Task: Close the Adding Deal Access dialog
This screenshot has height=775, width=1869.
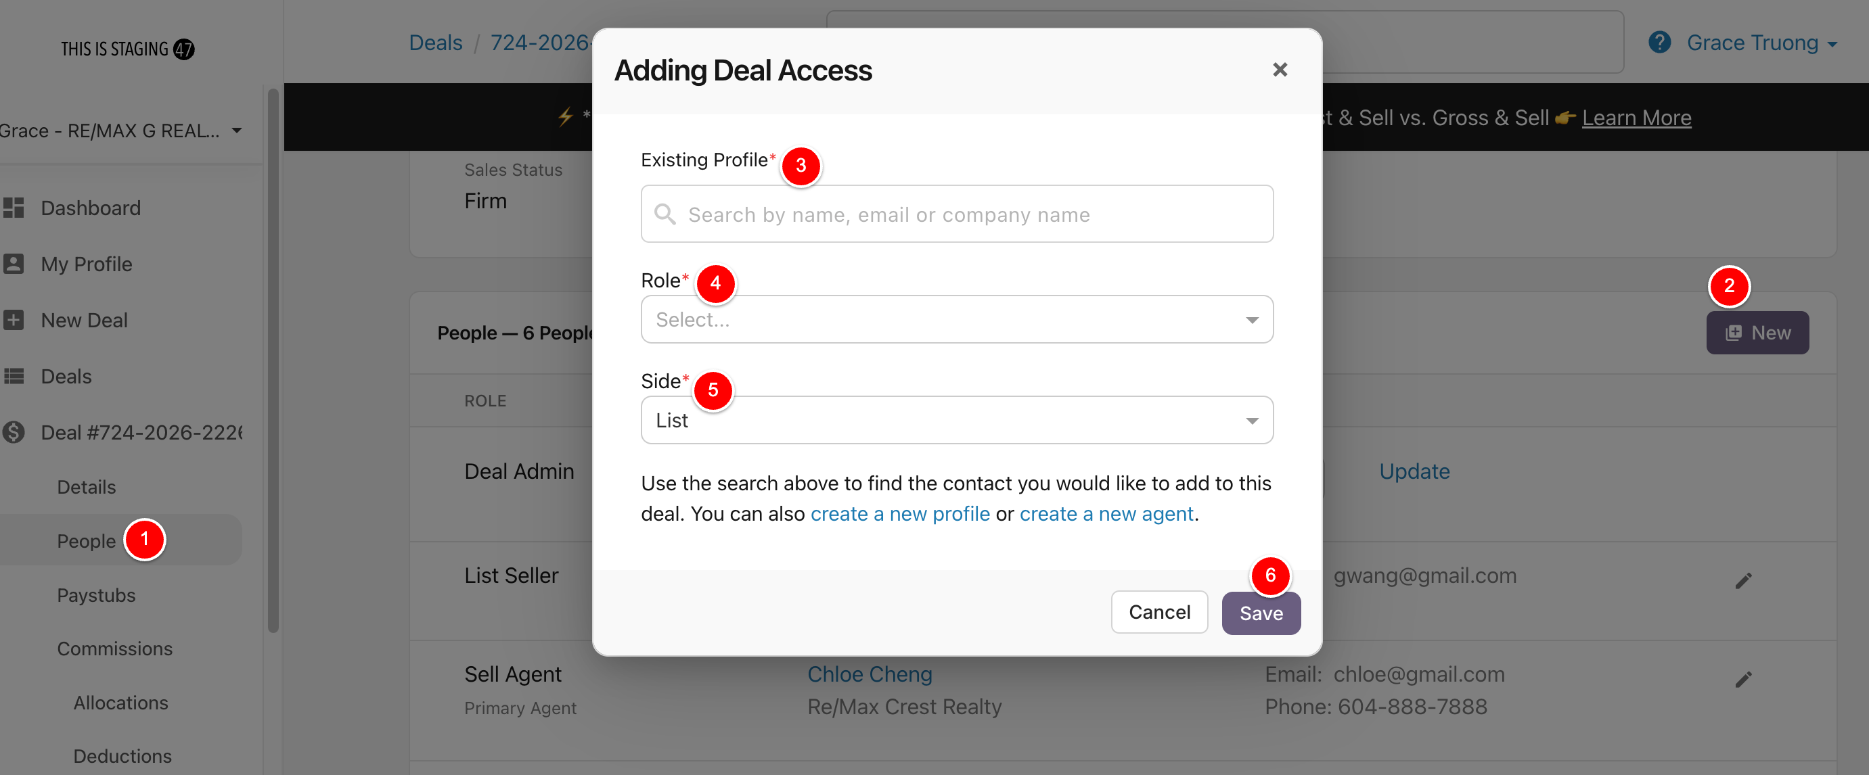Action: click(x=1279, y=70)
